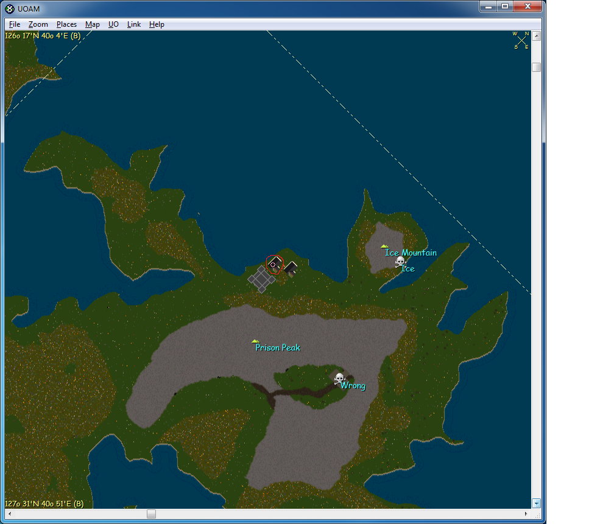This screenshot has height=524, width=614.
Task: Select the Ice Mountain peak triangle marker
Action: 384,246
